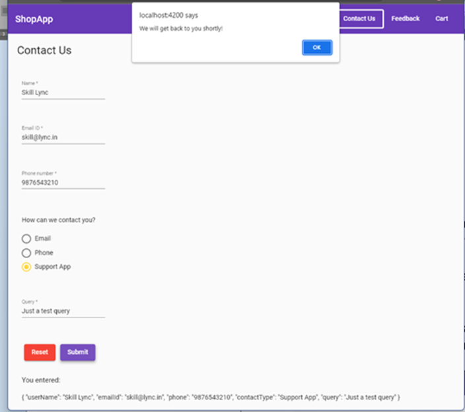Image resolution: width=465 pixels, height=412 pixels.
Task: Click the ShopApp brand title
Action: (34, 19)
